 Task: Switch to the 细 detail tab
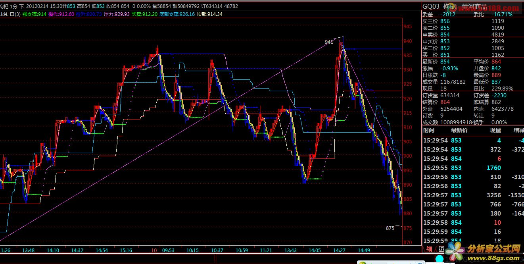pos(430,249)
